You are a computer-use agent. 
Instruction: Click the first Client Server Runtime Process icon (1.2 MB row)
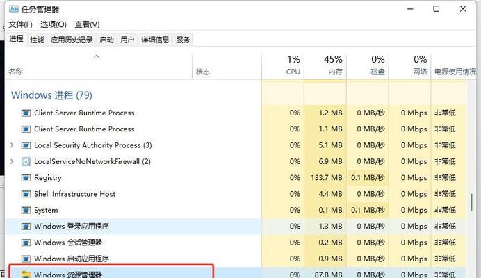point(26,113)
